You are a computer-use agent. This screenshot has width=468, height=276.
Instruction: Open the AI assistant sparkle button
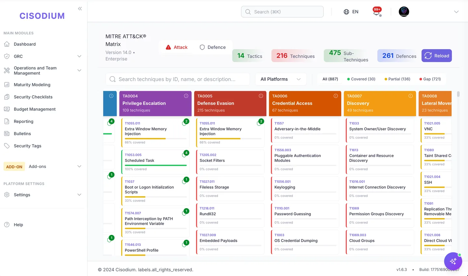(453, 261)
